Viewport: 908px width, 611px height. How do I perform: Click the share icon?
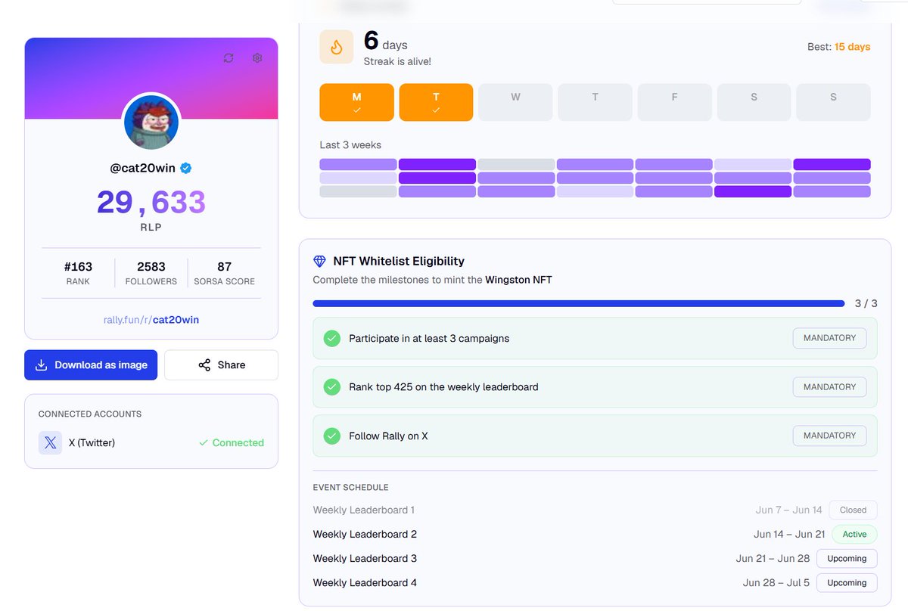204,364
